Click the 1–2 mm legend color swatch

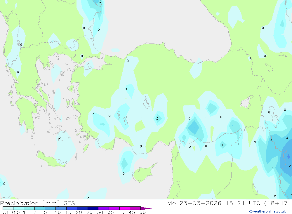(29, 208)
